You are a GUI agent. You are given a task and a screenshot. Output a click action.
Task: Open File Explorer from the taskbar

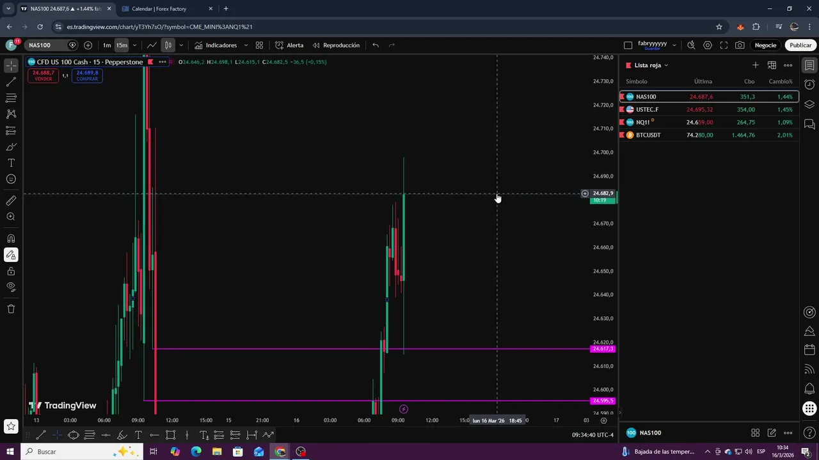tap(217, 452)
